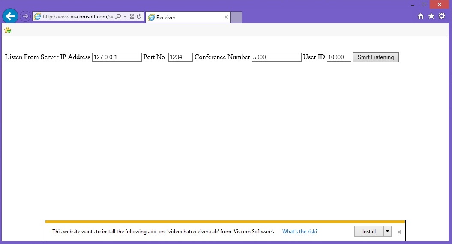The height and width of the screenshot is (244, 452).
Task: Toggle the Compatibility View icon
Action: 132,17
